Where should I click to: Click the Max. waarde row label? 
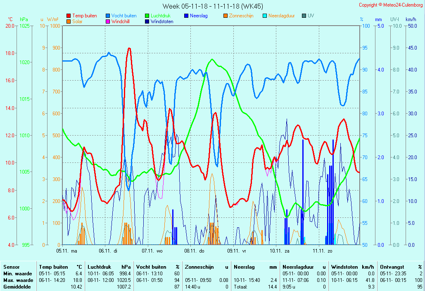[x=15, y=280]
